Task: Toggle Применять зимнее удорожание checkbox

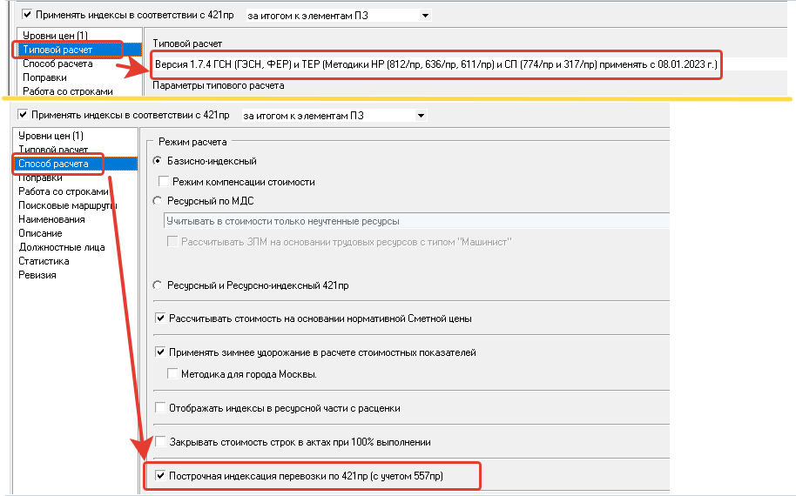Action: (160, 352)
